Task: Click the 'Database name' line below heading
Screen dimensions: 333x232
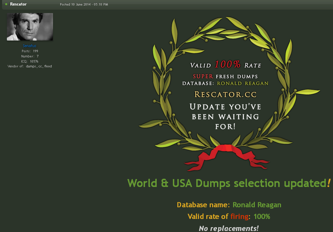Action: (x=229, y=205)
